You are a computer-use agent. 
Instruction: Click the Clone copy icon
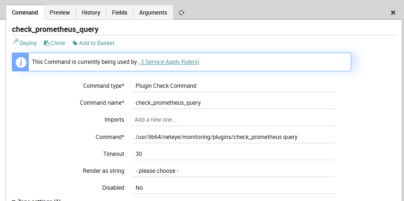(x=47, y=43)
